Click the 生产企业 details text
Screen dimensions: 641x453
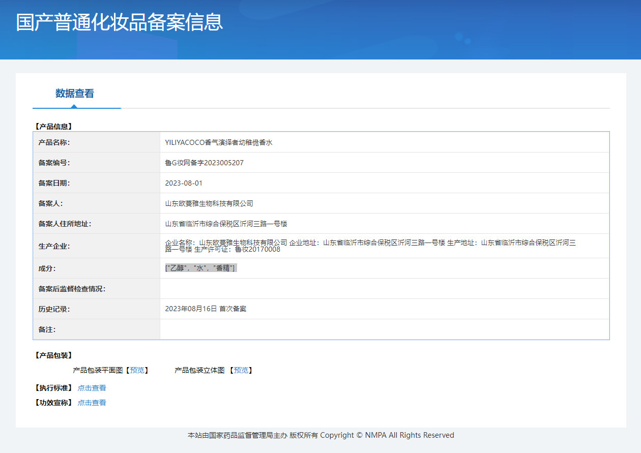pos(370,246)
